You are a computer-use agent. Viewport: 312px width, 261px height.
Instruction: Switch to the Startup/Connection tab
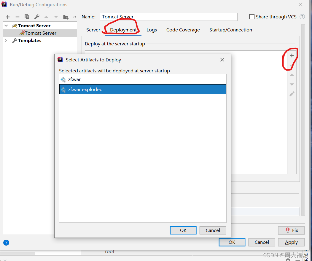[x=231, y=30]
